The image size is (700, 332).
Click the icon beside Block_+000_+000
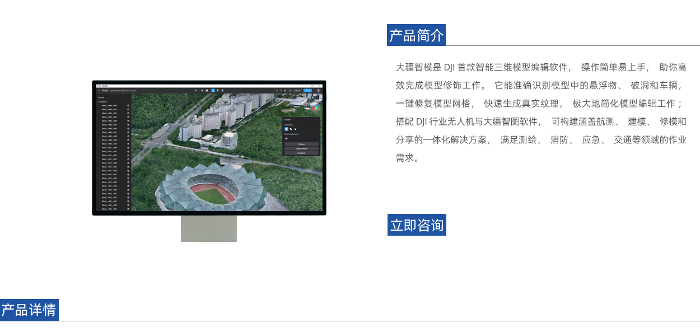pos(128,105)
